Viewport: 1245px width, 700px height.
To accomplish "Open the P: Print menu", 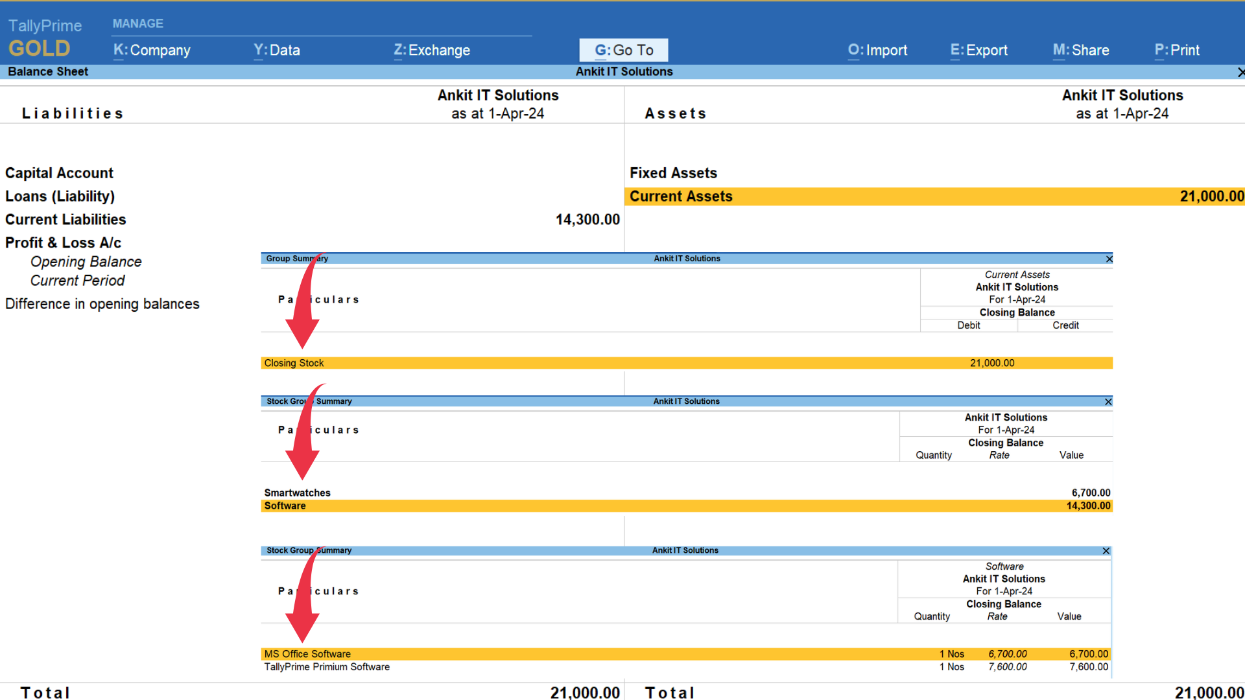I will point(1177,50).
